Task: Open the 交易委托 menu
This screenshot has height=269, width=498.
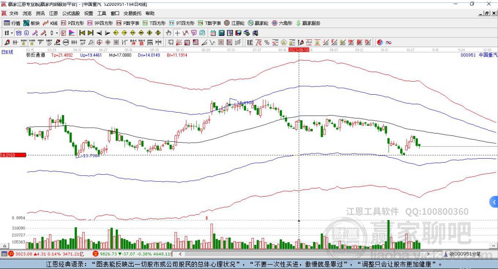Action: point(132,13)
